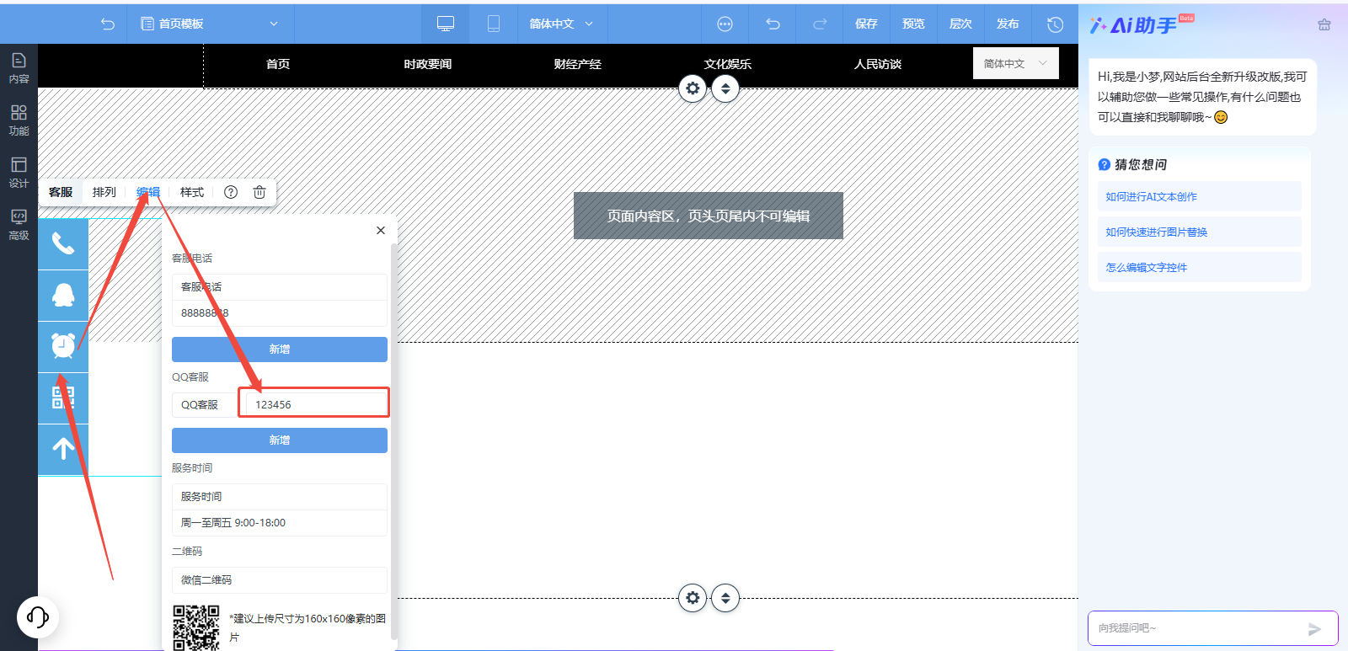Viewport: 1348px width, 651px height.
Task: Click the 服务时间 name field
Action: pyautogui.click(x=280, y=497)
